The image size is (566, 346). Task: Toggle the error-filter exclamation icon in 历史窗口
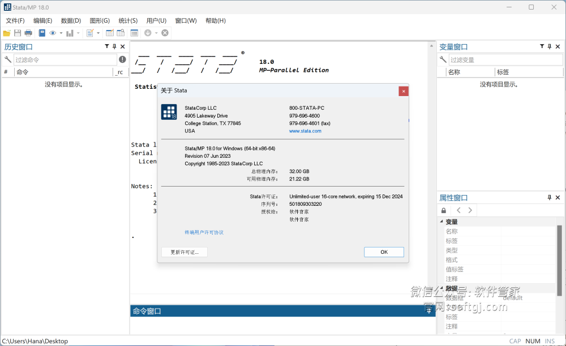click(122, 59)
